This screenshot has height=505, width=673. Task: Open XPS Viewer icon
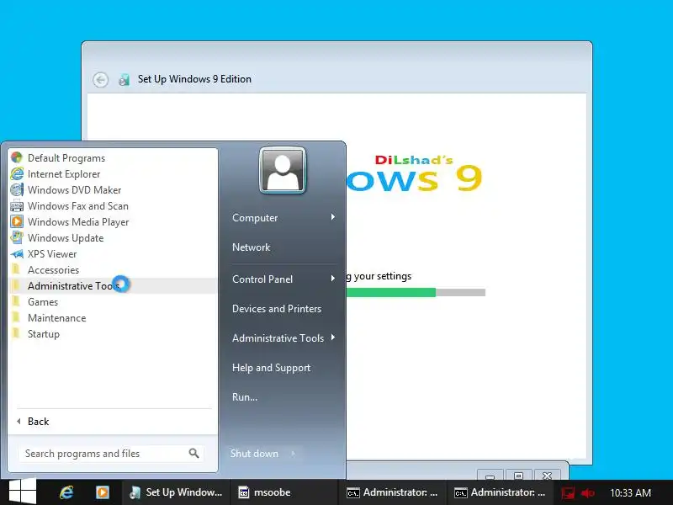tap(17, 254)
